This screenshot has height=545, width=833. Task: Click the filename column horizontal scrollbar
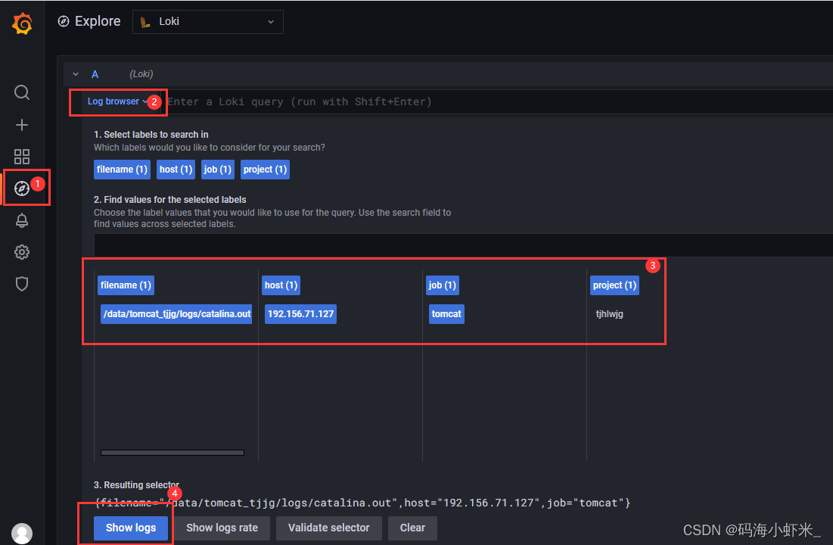pos(173,453)
